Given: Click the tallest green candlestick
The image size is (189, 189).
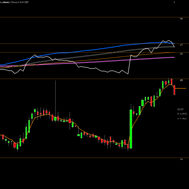Looking at the screenshot, I should pyautogui.click(x=131, y=129).
